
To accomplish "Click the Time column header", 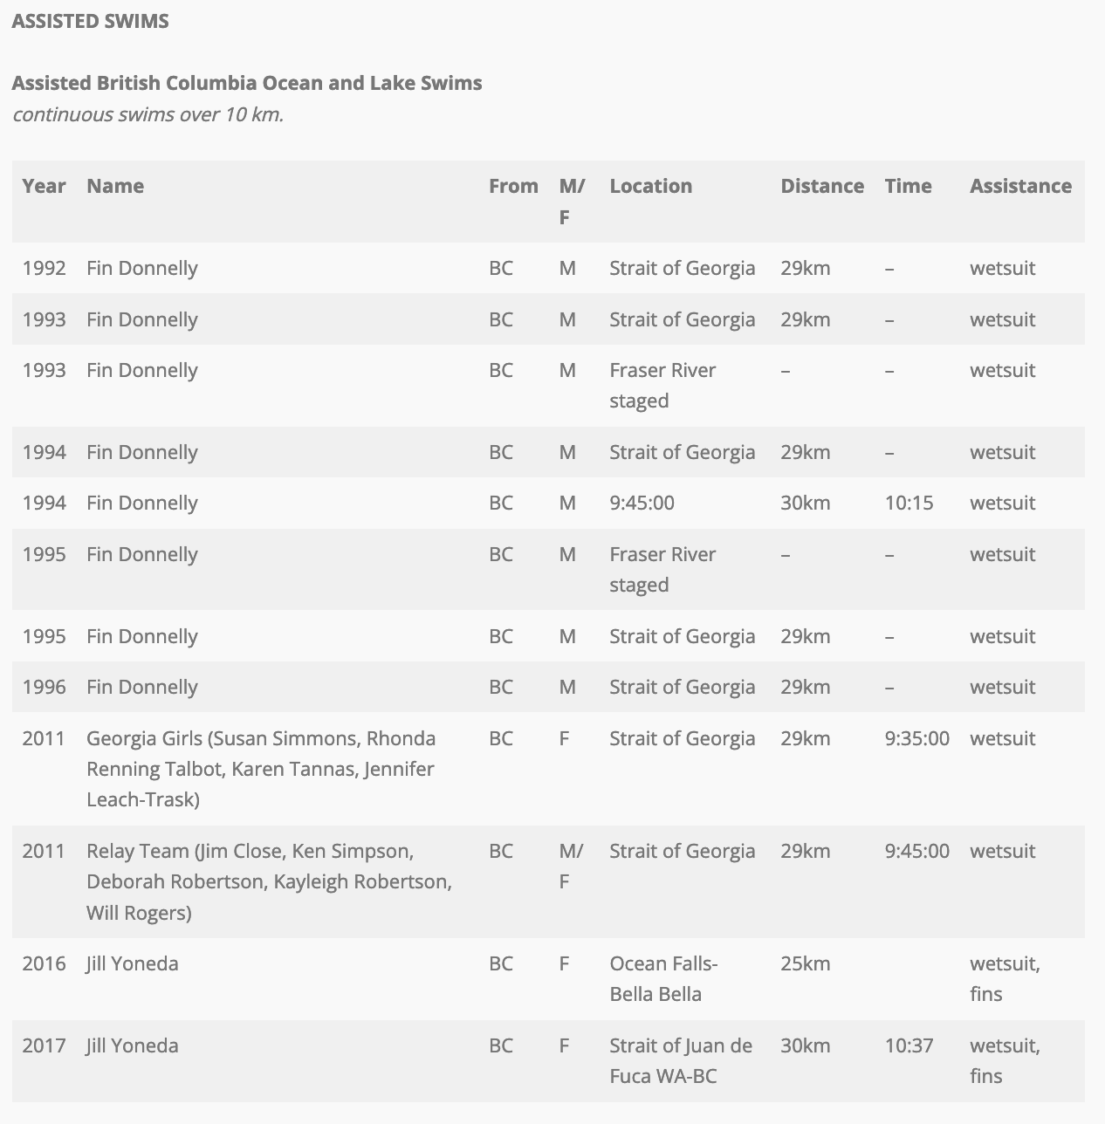I will click(x=908, y=186).
